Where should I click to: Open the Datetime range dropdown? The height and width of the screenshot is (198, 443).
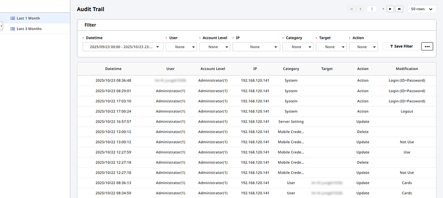click(123, 47)
